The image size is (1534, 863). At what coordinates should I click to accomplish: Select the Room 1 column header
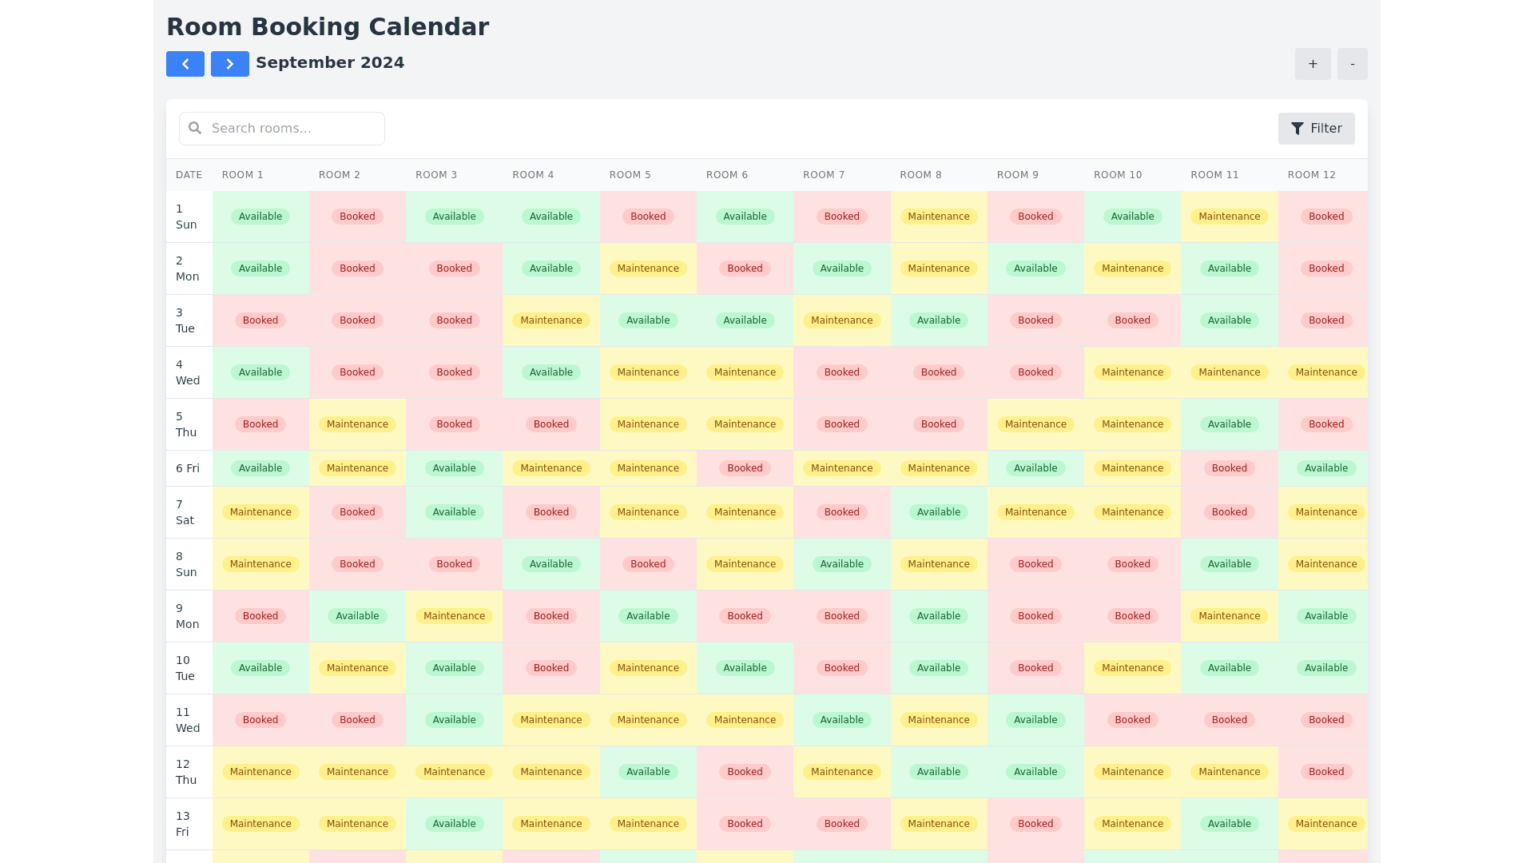point(243,175)
